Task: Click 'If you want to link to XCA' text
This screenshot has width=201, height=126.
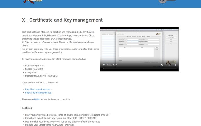Action: click(40, 83)
